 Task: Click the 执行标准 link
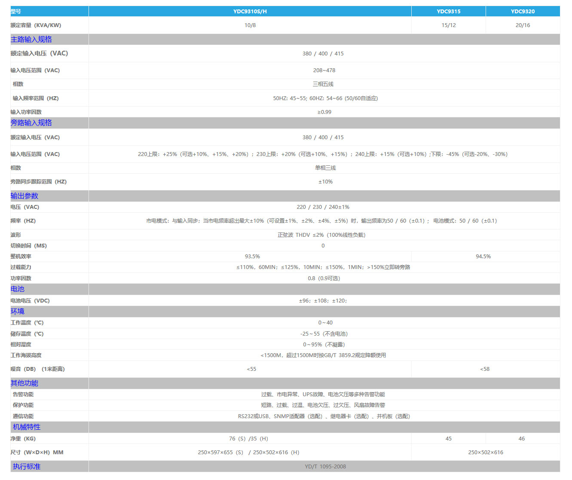click(27, 467)
